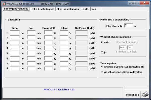This screenshot has width=151, height=100.
Task: Focus the Höhe über n.N input field
Action: point(129,25)
